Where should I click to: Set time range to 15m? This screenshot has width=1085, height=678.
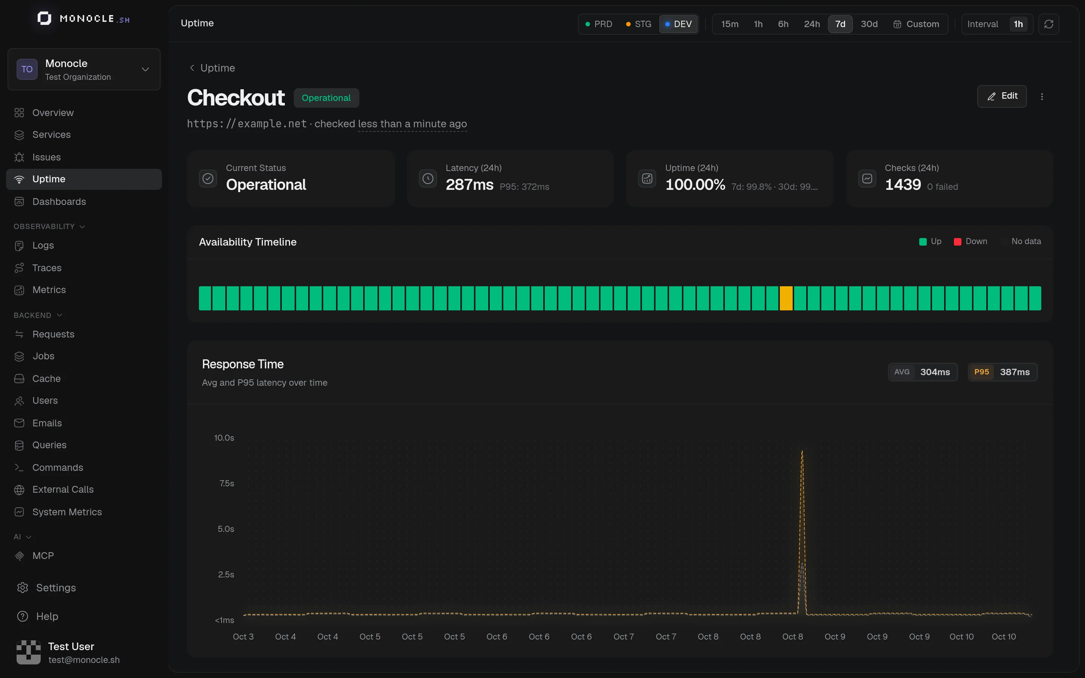click(729, 24)
